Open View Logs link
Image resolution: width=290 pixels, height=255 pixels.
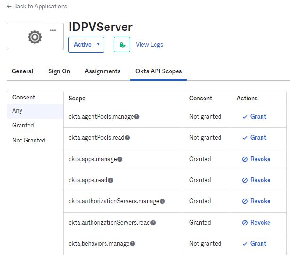click(x=149, y=44)
